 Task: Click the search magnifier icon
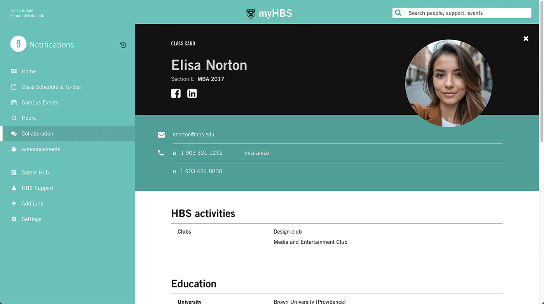[398, 12]
